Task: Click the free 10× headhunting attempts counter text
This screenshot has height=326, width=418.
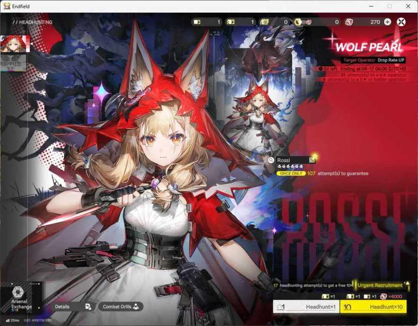Action: 313,285
